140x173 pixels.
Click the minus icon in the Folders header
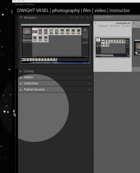(85, 78)
